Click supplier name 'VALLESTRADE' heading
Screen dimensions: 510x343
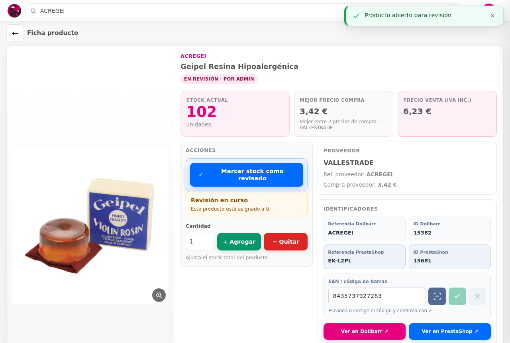coord(349,163)
